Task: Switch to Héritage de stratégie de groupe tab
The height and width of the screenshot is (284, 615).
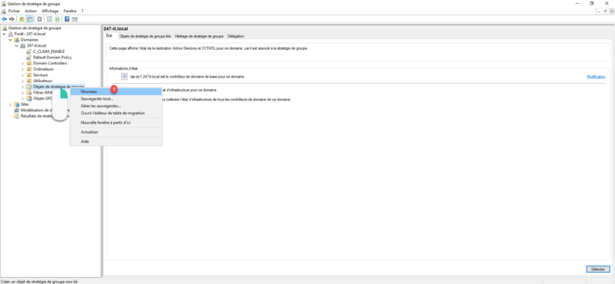Action: coord(199,36)
